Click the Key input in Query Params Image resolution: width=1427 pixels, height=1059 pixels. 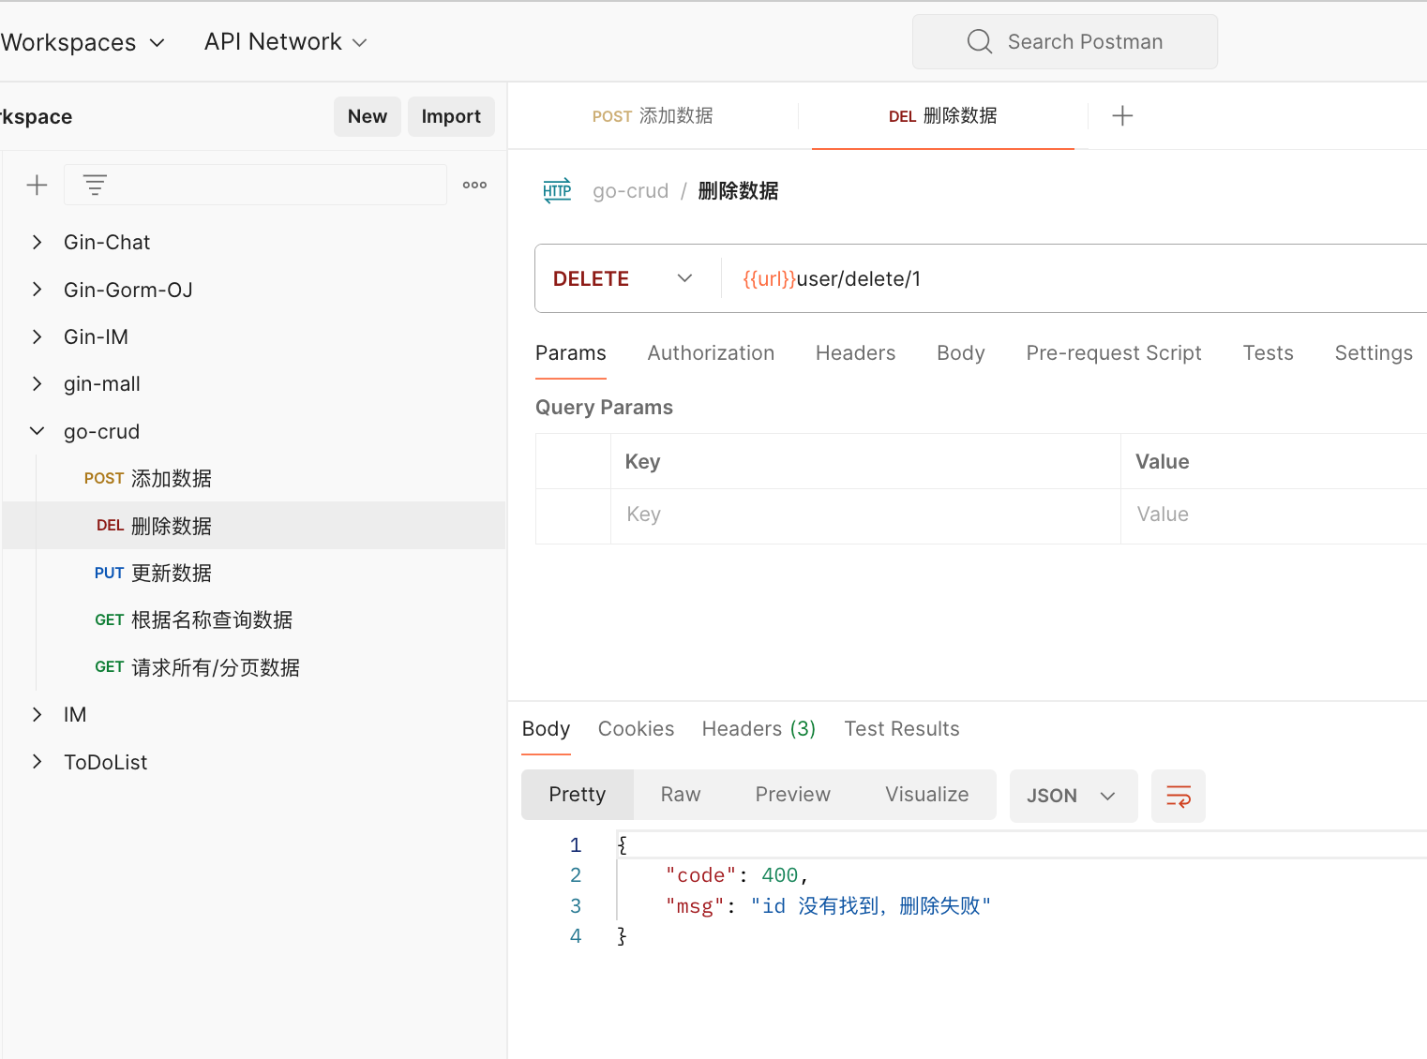tap(865, 515)
